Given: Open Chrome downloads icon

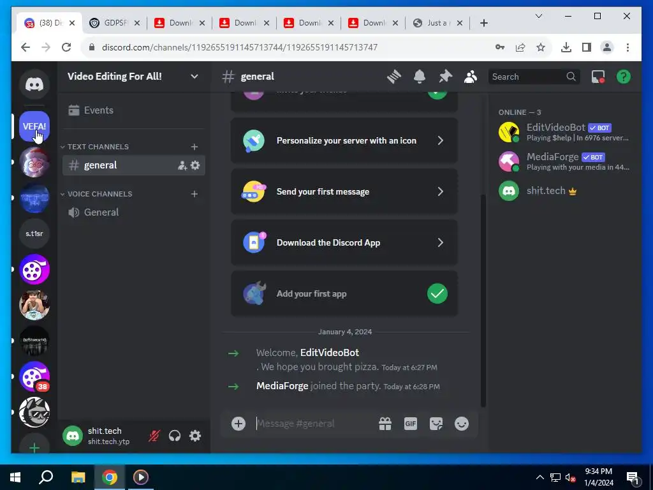Looking at the screenshot, I should 566,47.
